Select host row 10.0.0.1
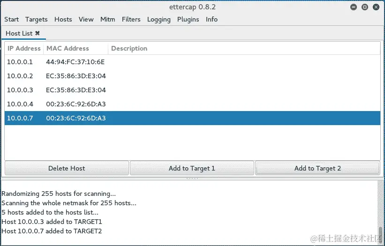 click(x=192, y=62)
